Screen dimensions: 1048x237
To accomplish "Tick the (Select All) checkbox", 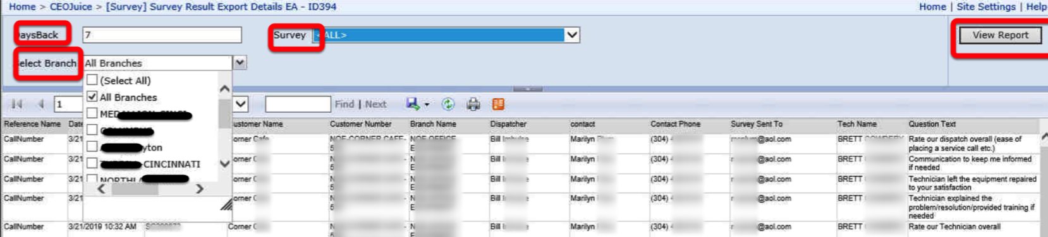I will tap(92, 80).
